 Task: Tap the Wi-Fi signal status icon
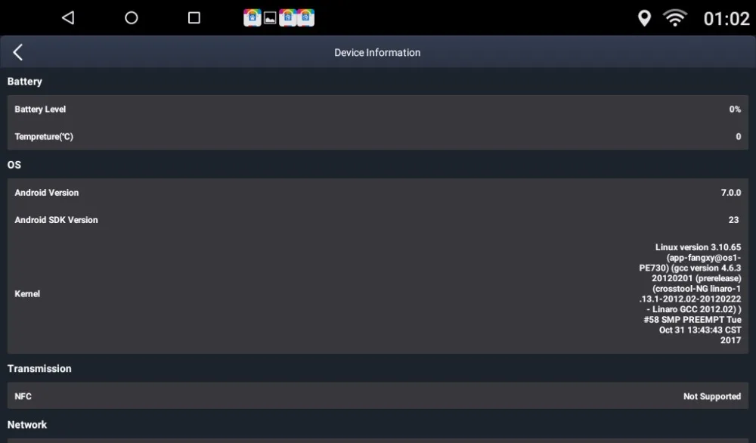tap(675, 18)
